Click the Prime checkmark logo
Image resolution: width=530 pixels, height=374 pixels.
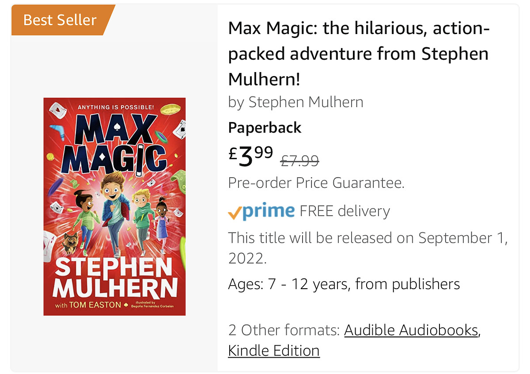tap(261, 211)
